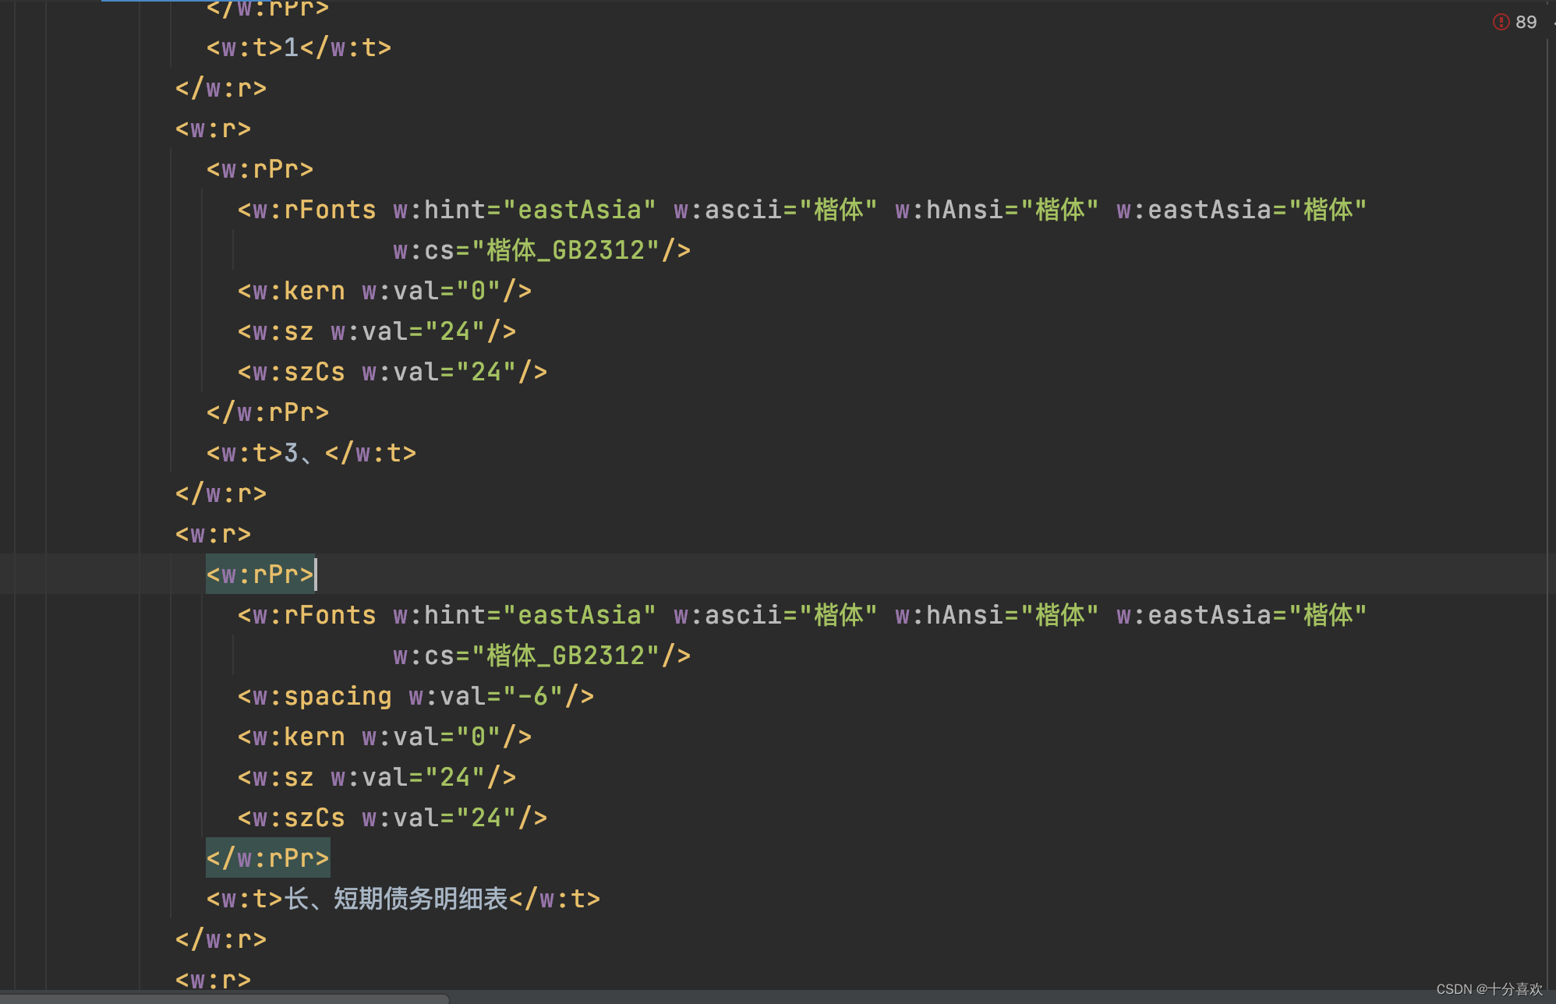Image resolution: width=1556 pixels, height=1004 pixels.
Task: Click the horizontal scrollbar thumb at bottom
Action: (x=225, y=999)
